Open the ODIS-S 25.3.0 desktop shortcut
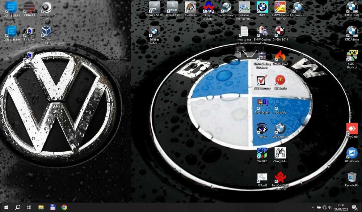 (11, 7)
